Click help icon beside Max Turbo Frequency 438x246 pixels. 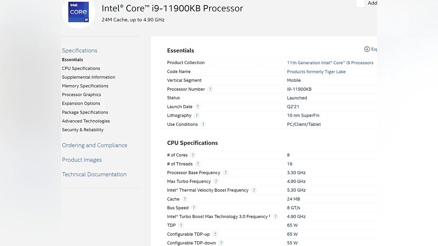click(216, 181)
